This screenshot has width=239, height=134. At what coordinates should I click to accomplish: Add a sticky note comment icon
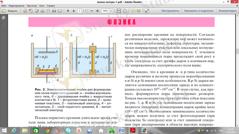tap(133, 11)
